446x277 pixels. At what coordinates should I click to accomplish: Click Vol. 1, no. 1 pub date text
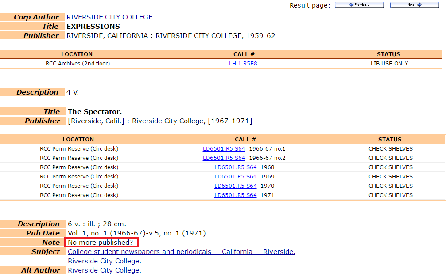click(136, 233)
